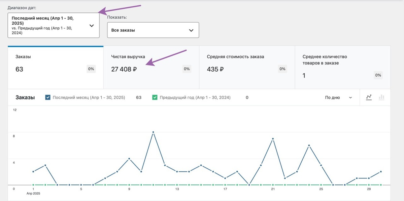
Task: Click the 0% badge in the Заказы card
Action: pos(91,69)
